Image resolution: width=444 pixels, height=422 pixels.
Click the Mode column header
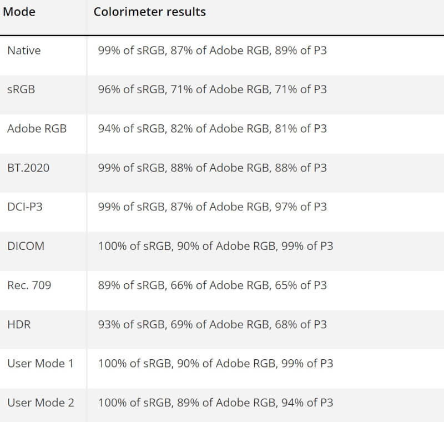[x=19, y=12]
